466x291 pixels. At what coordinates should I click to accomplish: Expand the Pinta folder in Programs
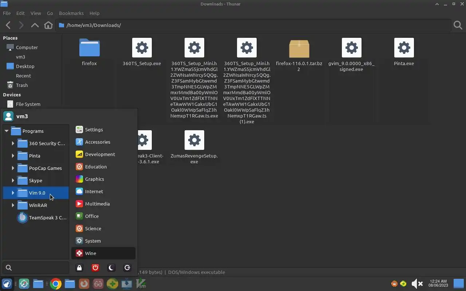coord(13,156)
